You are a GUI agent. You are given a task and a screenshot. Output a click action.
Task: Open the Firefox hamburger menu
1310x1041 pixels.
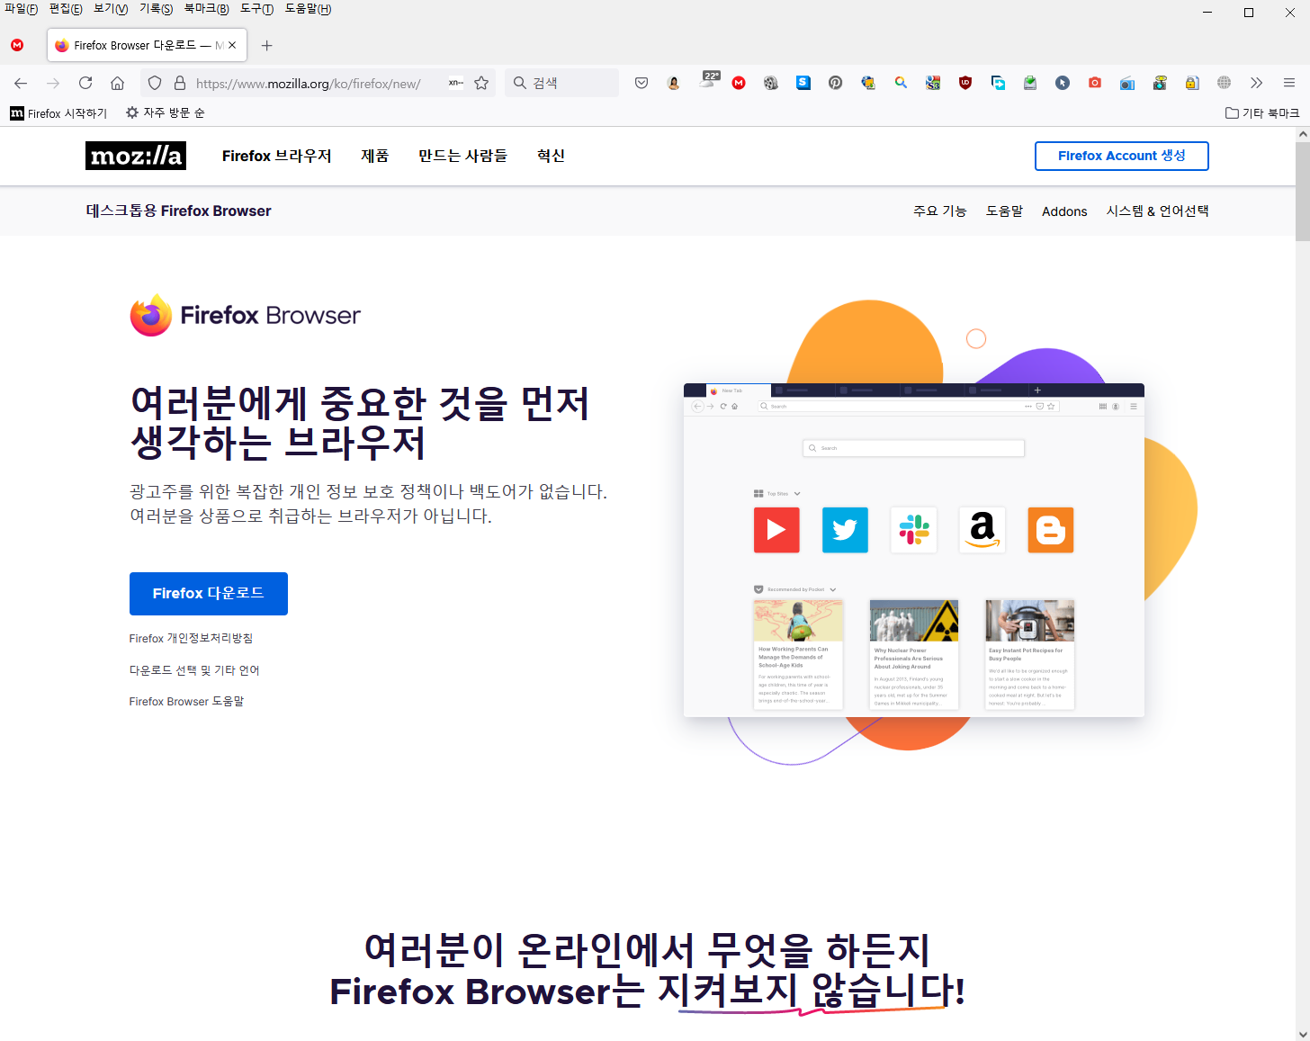point(1289,83)
